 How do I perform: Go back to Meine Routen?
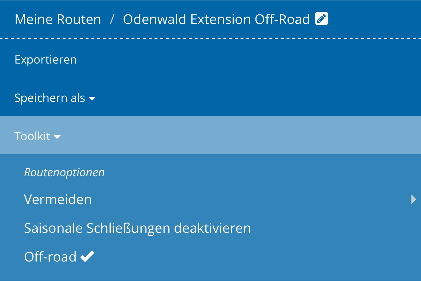pos(58,19)
